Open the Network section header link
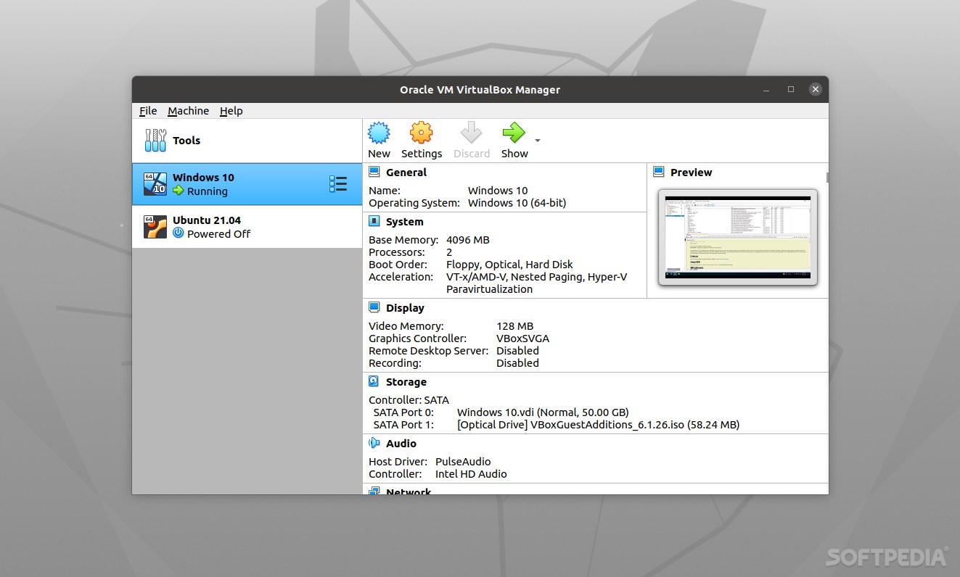 tap(409, 491)
